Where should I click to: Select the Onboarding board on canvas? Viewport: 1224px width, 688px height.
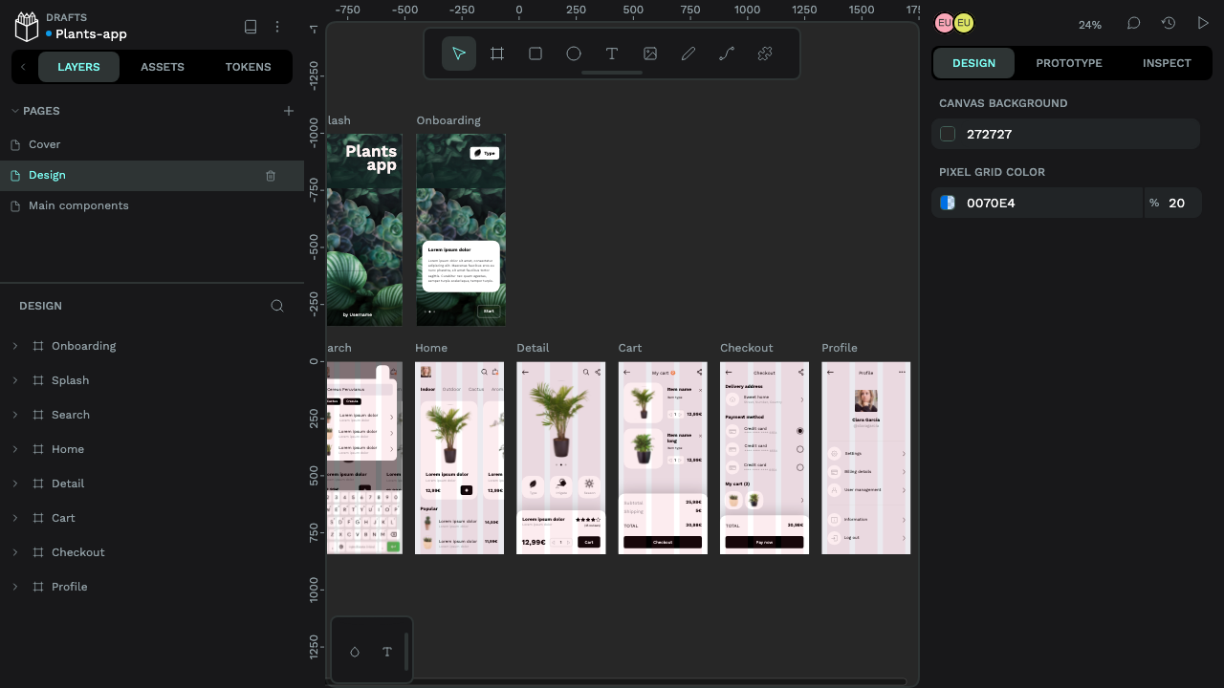pos(461,230)
